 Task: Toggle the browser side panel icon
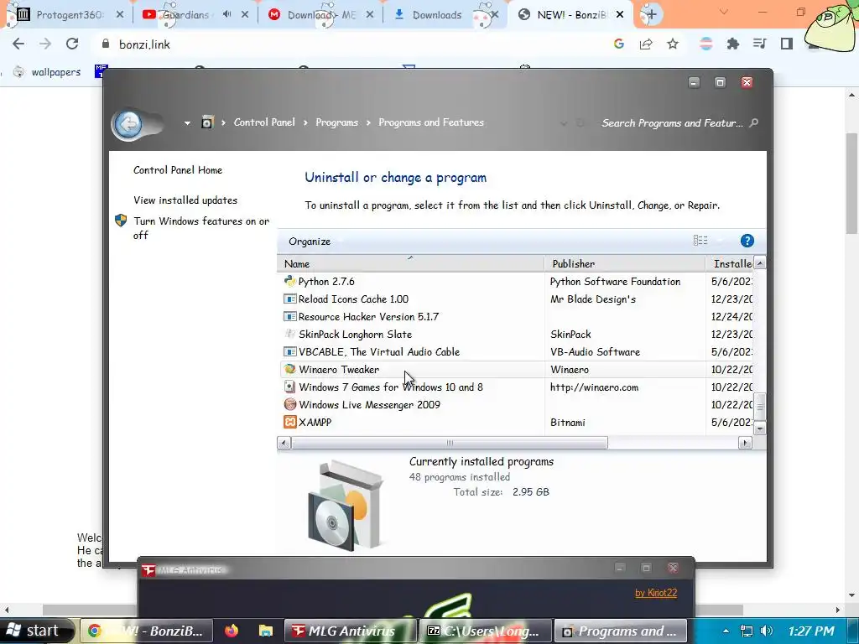(787, 44)
